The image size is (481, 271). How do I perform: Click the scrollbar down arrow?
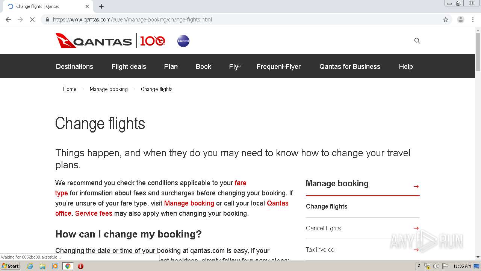478,257
